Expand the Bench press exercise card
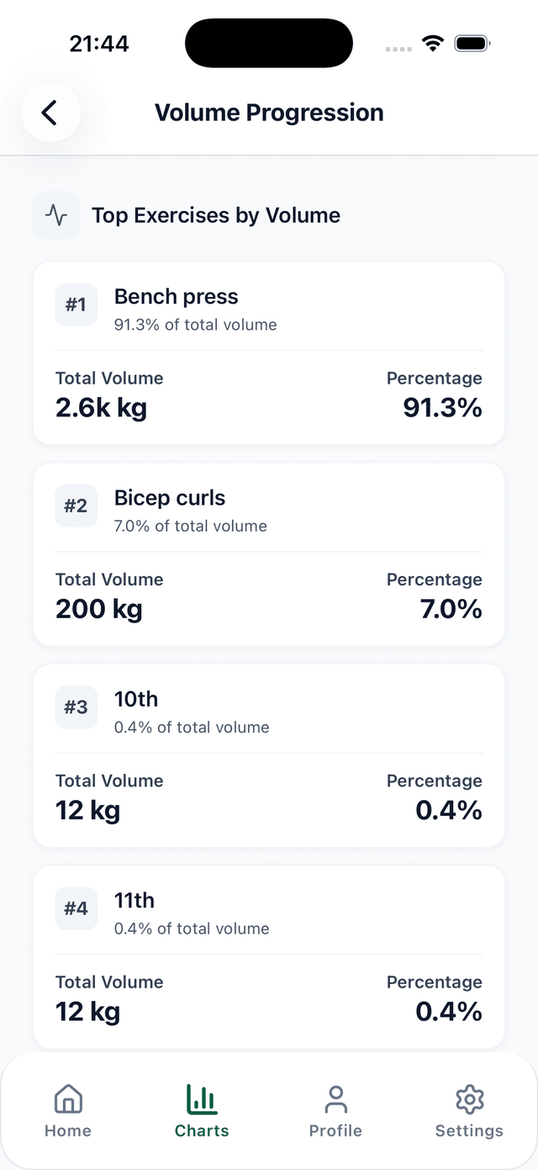The width and height of the screenshot is (538, 1170). pos(269,353)
